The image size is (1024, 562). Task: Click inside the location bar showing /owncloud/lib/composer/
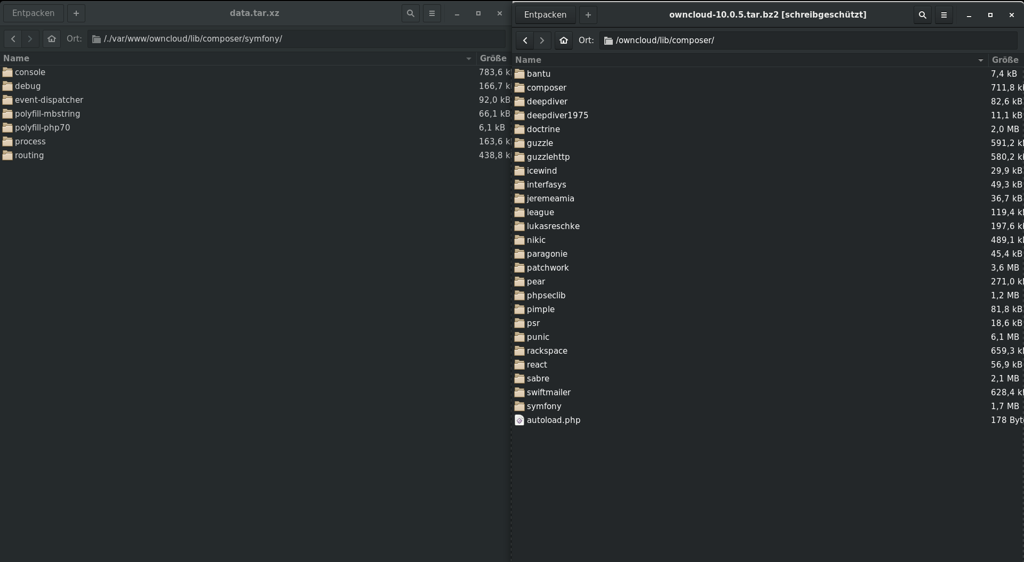(747, 40)
